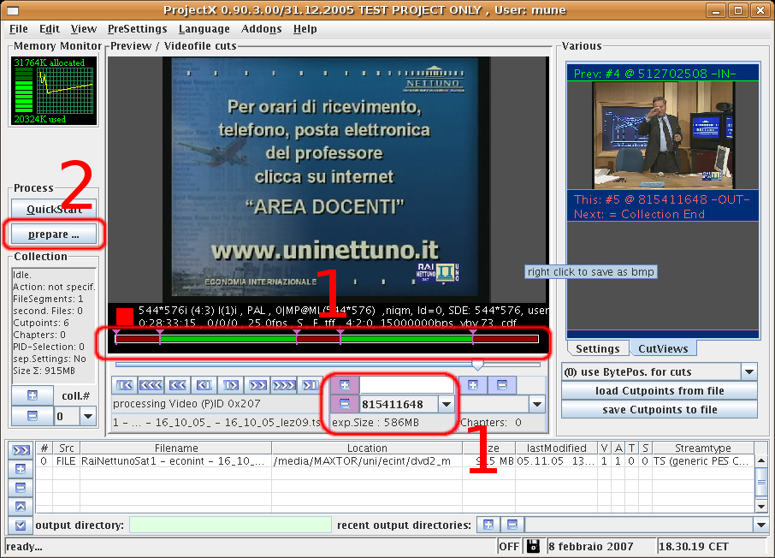775x558 pixels.
Task: Add a new collection with plus beside coll.#
Action: (33, 395)
